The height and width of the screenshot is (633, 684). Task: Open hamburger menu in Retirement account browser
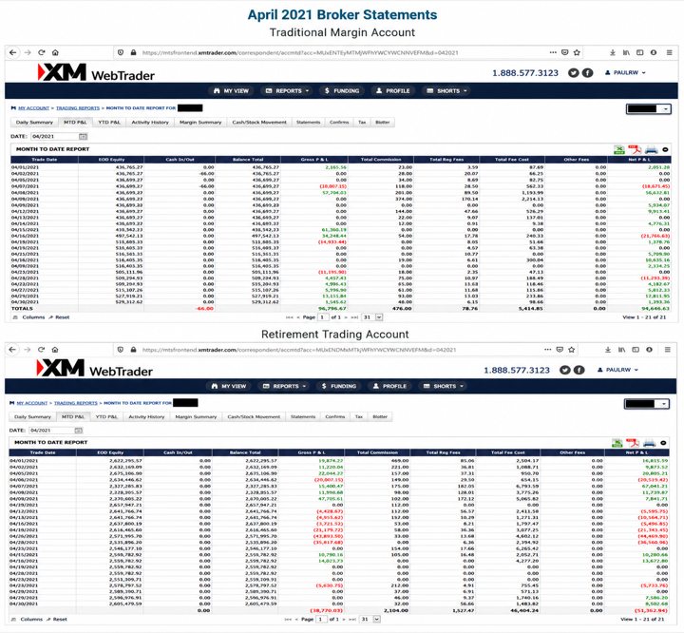coord(668,349)
